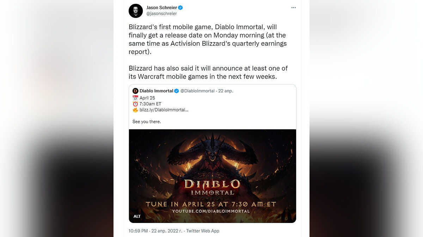Click Jason Schreier's blue verified badge

tap(180, 8)
